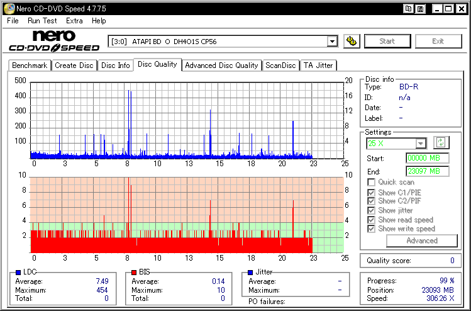Click the LDC Maximum value 454
This screenshot has height=311, width=471.
(102, 290)
